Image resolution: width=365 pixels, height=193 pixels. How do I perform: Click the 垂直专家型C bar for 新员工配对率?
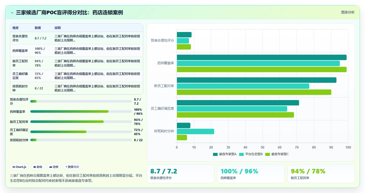pos(254,92)
